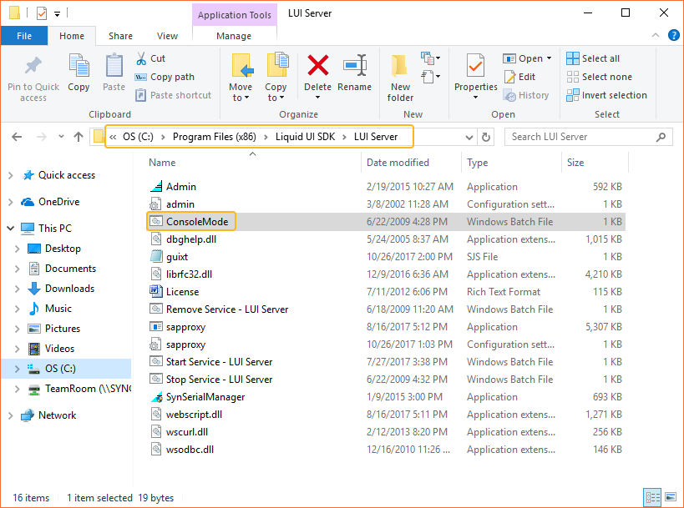The height and width of the screenshot is (508, 684).
Task: Open the Easy access dropdown icon
Action: 430,77
